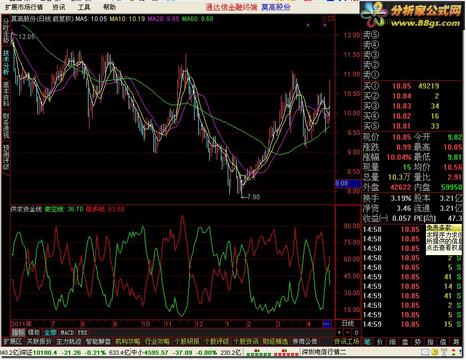Open the 智能解盘 bottom tab
Image resolution: width=466 pixels, height=360 pixels.
pos(98,341)
